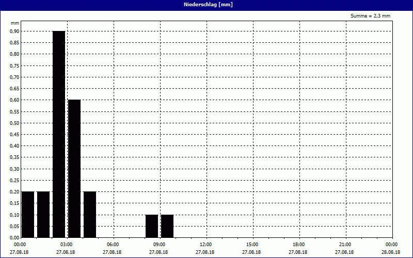
Task: Click the Niederschlag [mm] chart title
Action: coord(206,5)
